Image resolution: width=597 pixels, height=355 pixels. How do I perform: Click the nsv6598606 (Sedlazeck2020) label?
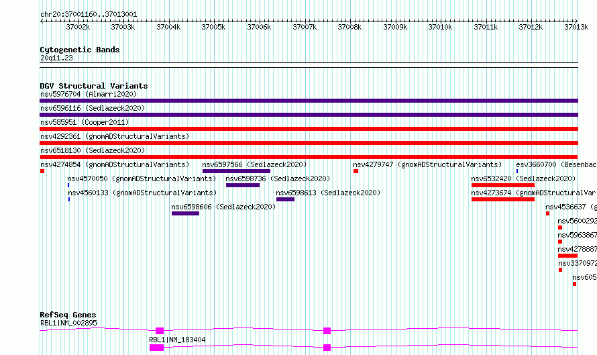click(x=223, y=207)
